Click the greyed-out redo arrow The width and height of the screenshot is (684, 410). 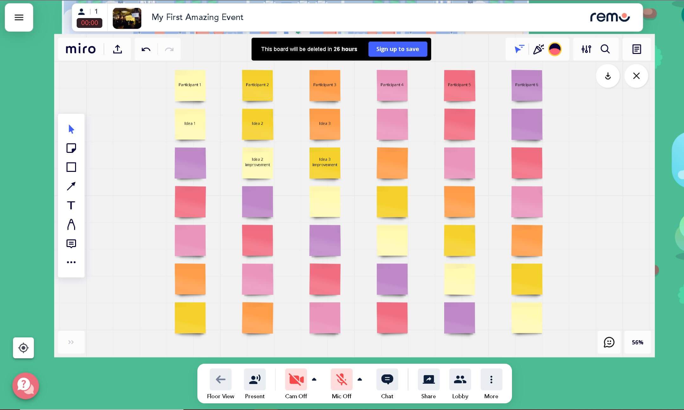pyautogui.click(x=169, y=49)
